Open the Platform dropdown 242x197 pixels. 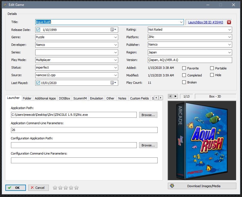click(x=230, y=37)
